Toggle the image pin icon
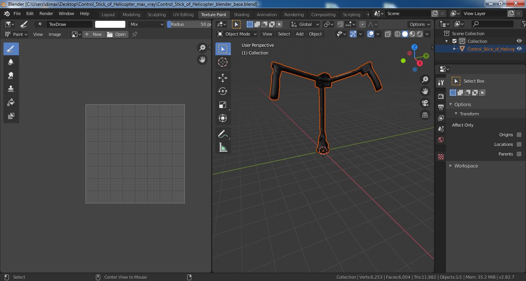Screen dimensions: 526x281 (135, 34)
